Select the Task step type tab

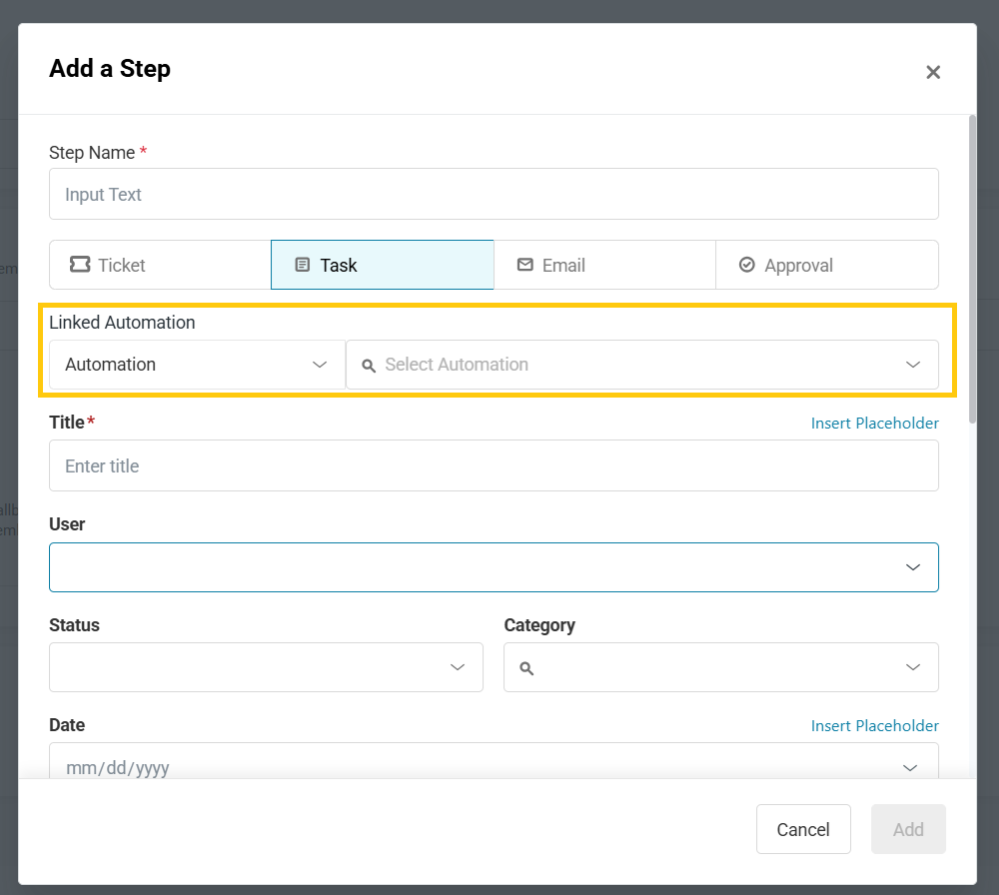click(383, 265)
